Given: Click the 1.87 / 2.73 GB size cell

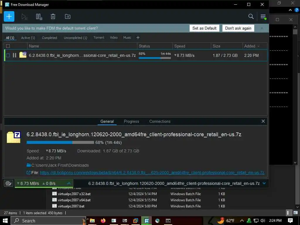Looking at the screenshot, I should tap(225, 55).
